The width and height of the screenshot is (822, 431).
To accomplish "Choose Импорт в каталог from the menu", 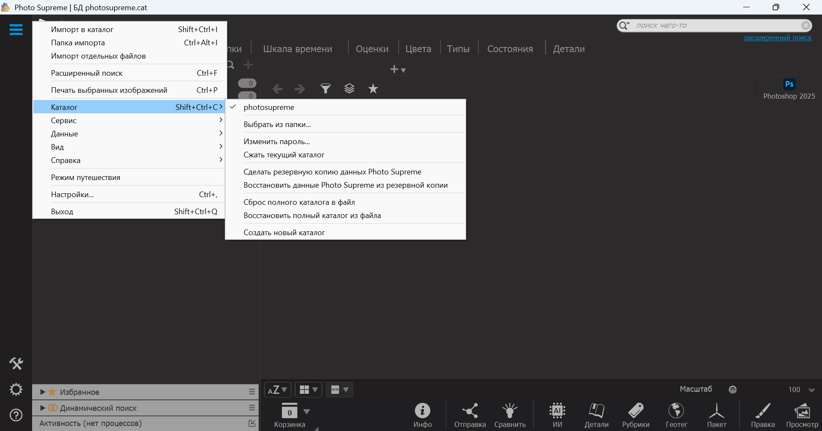I will point(129,30).
